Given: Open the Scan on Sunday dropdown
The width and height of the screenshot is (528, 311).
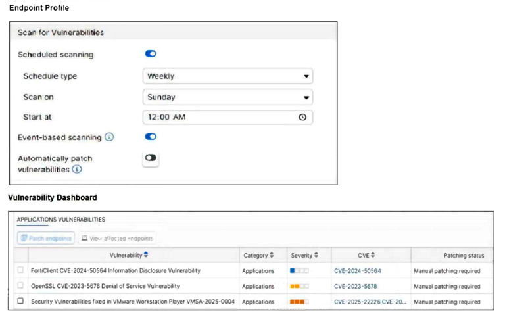Looking at the screenshot, I should 228,97.
